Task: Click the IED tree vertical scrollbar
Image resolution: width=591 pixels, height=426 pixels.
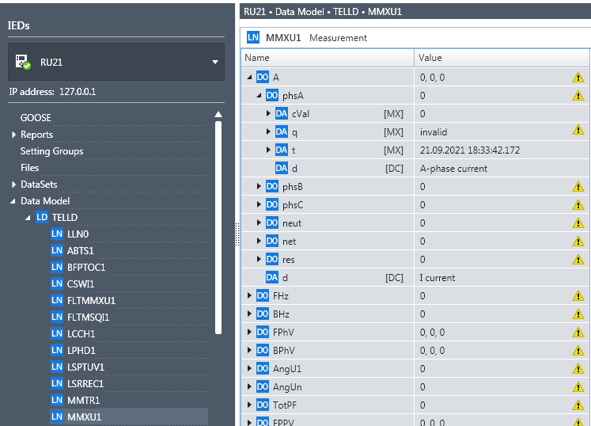Action: coord(218,222)
